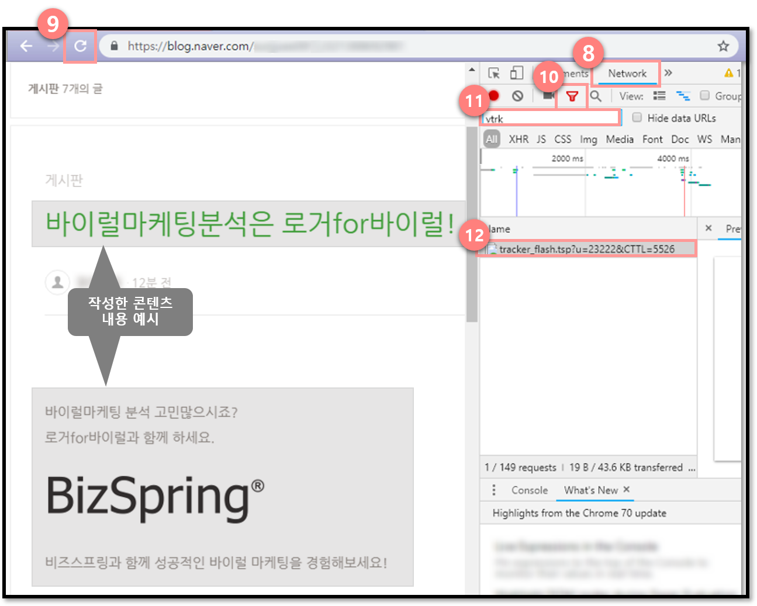Viewport: 757px width, 606px height.
Task: Activate the DevTools inspect element picker
Action: coord(494,73)
